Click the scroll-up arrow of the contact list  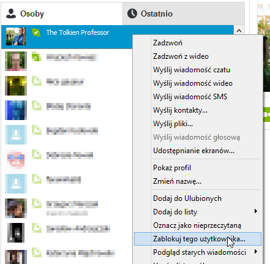(x=239, y=31)
